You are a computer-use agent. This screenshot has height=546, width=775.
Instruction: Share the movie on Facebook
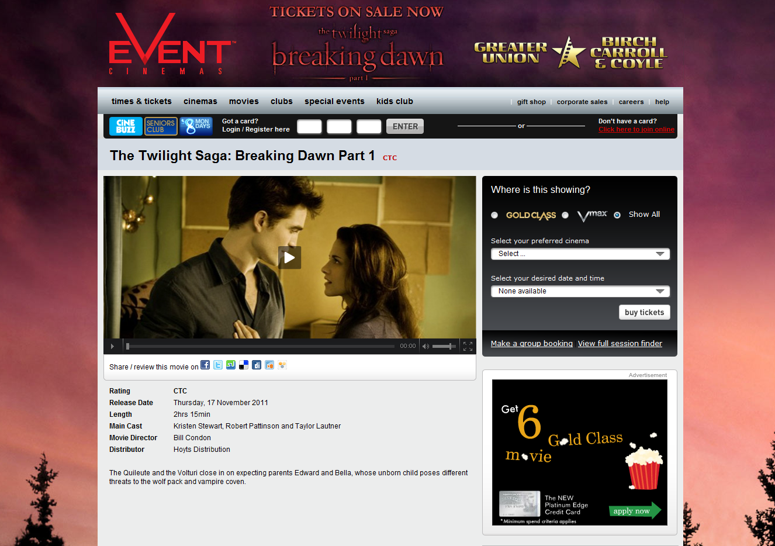point(205,365)
